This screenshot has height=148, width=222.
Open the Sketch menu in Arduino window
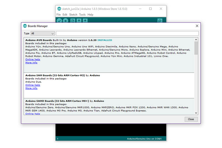pos(73,14)
